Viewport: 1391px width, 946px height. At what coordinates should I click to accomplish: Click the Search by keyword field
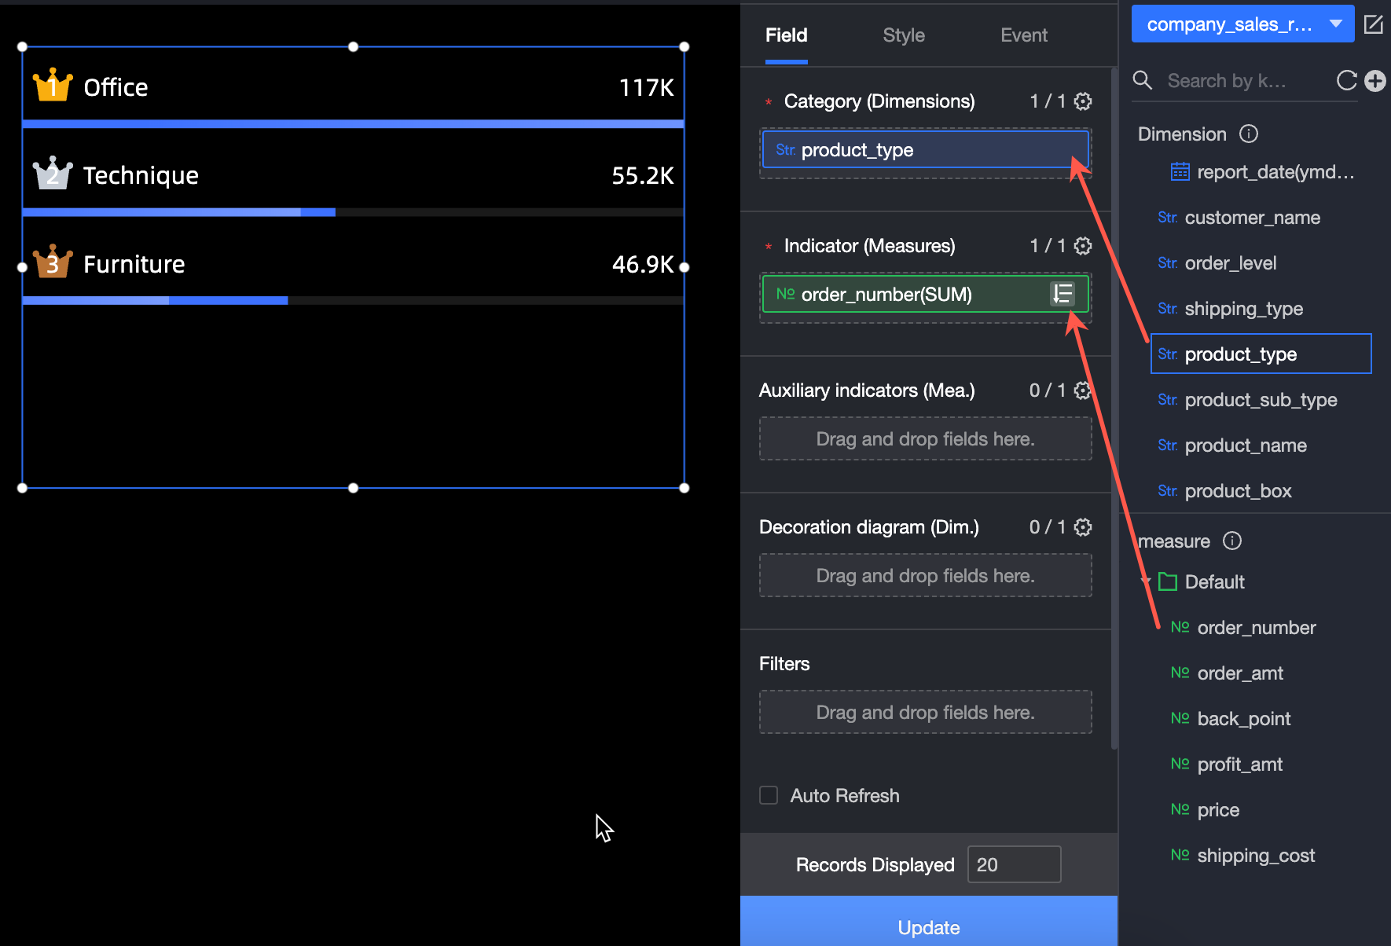tap(1246, 81)
